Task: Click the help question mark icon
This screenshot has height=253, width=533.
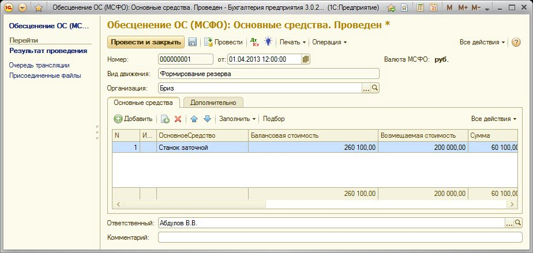Action: tap(516, 42)
